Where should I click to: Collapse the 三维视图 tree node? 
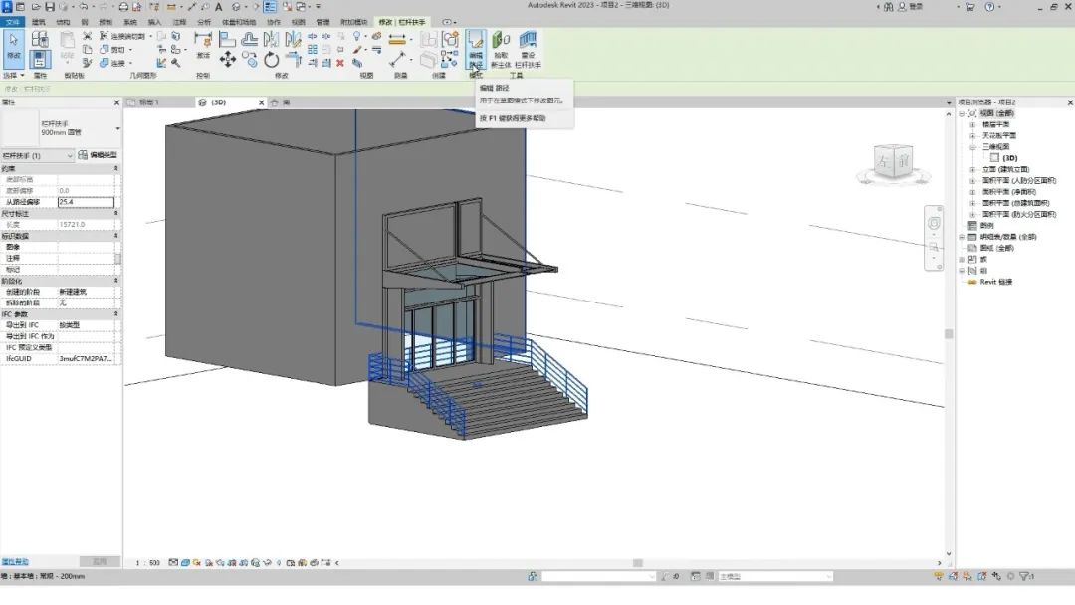(x=972, y=147)
